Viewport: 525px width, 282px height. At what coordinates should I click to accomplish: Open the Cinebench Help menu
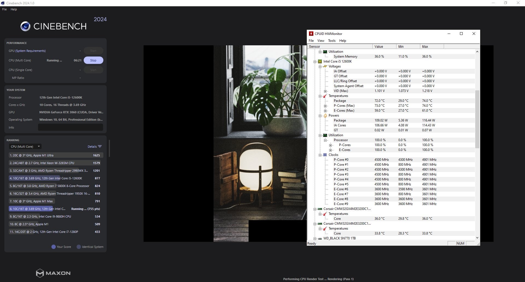coord(14,9)
